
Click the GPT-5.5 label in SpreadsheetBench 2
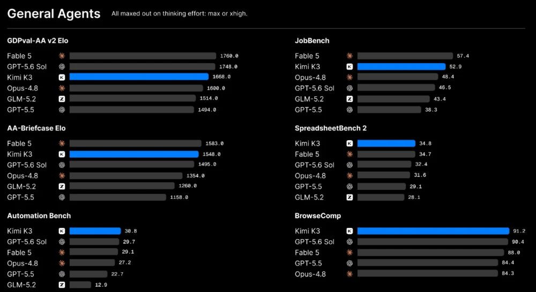pyautogui.click(x=308, y=187)
